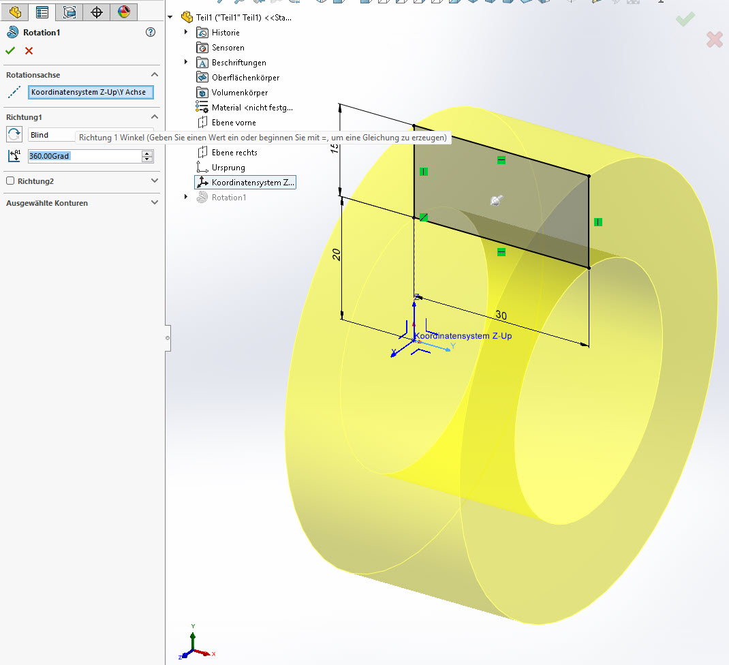The image size is (729, 665).
Task: Collapse the left panel using the splitter handle
Action: pyautogui.click(x=168, y=338)
